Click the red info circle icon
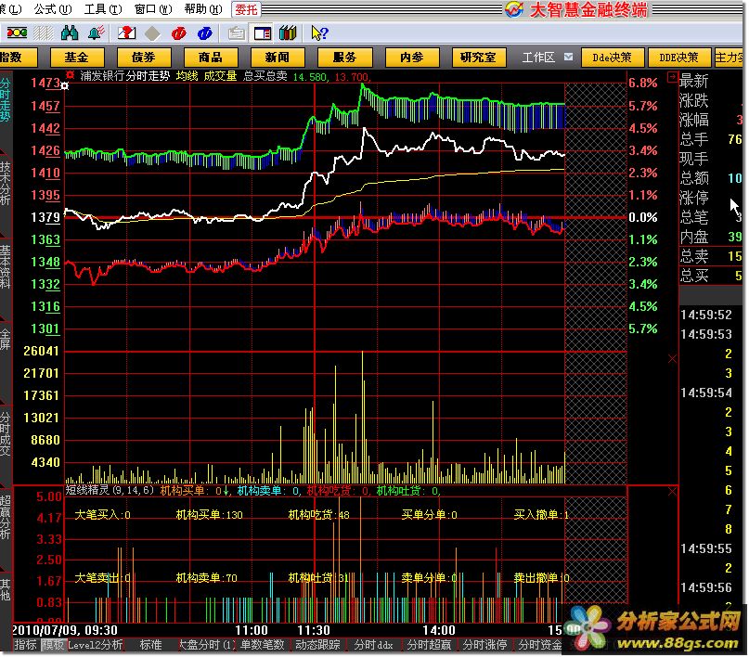This screenshot has width=749, height=657. click(178, 33)
